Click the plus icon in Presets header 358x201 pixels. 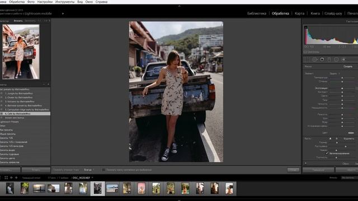49,84
